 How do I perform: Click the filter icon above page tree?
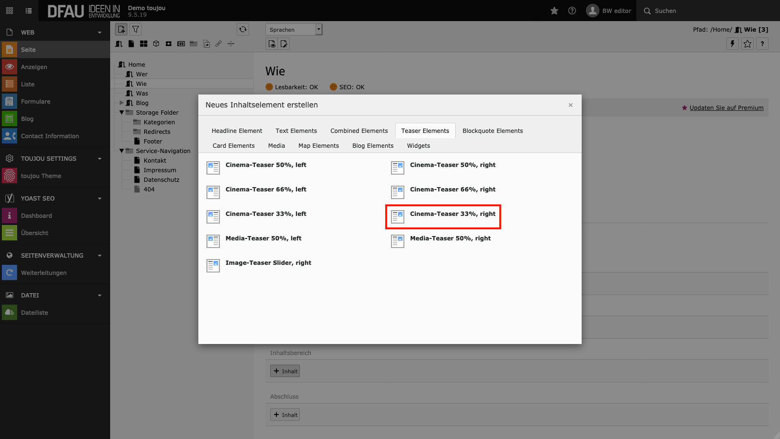click(136, 29)
